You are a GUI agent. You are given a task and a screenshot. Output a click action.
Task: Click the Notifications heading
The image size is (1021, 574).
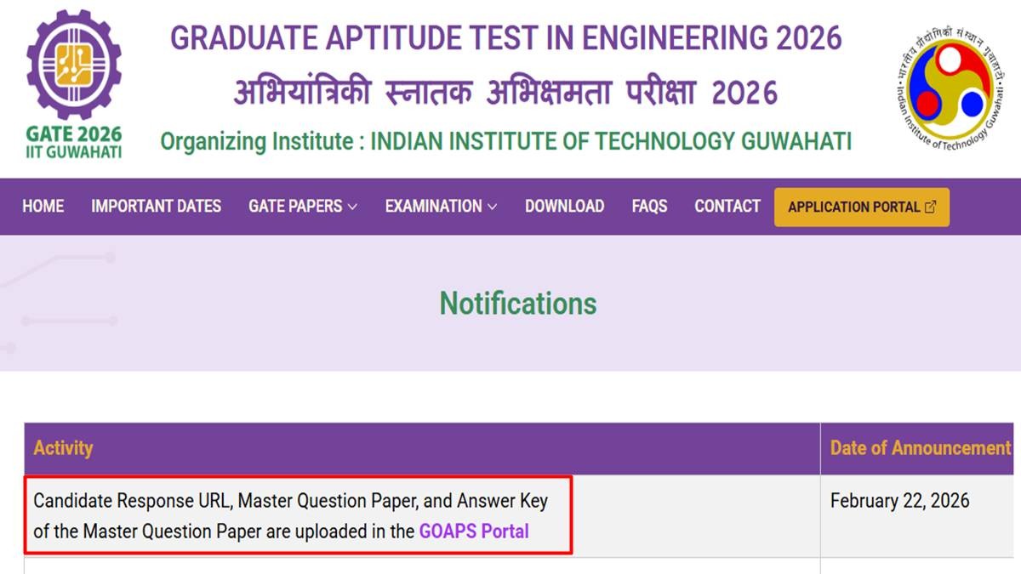pyautogui.click(x=518, y=304)
